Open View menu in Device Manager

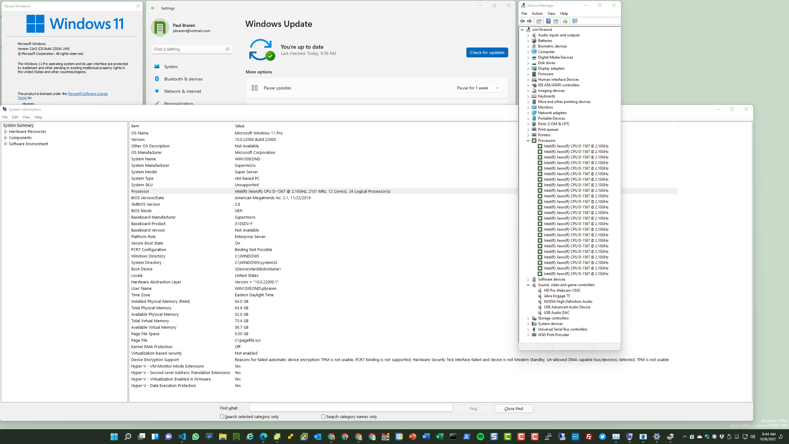[551, 14]
